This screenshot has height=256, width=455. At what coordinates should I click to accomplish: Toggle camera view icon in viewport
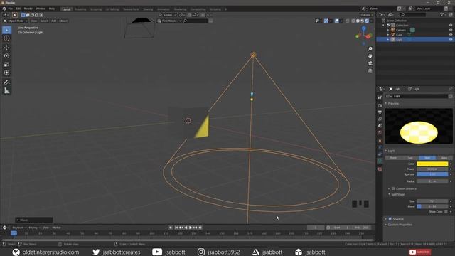coord(370,63)
